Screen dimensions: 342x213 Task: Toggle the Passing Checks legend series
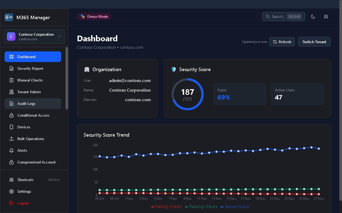tap(201, 206)
